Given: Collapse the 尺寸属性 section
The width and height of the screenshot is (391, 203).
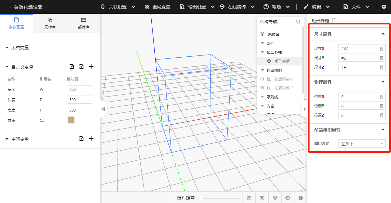Looking at the screenshot, I should click(383, 34).
